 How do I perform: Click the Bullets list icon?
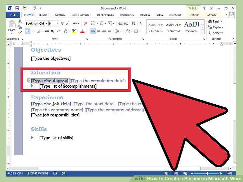[x=93, y=23]
